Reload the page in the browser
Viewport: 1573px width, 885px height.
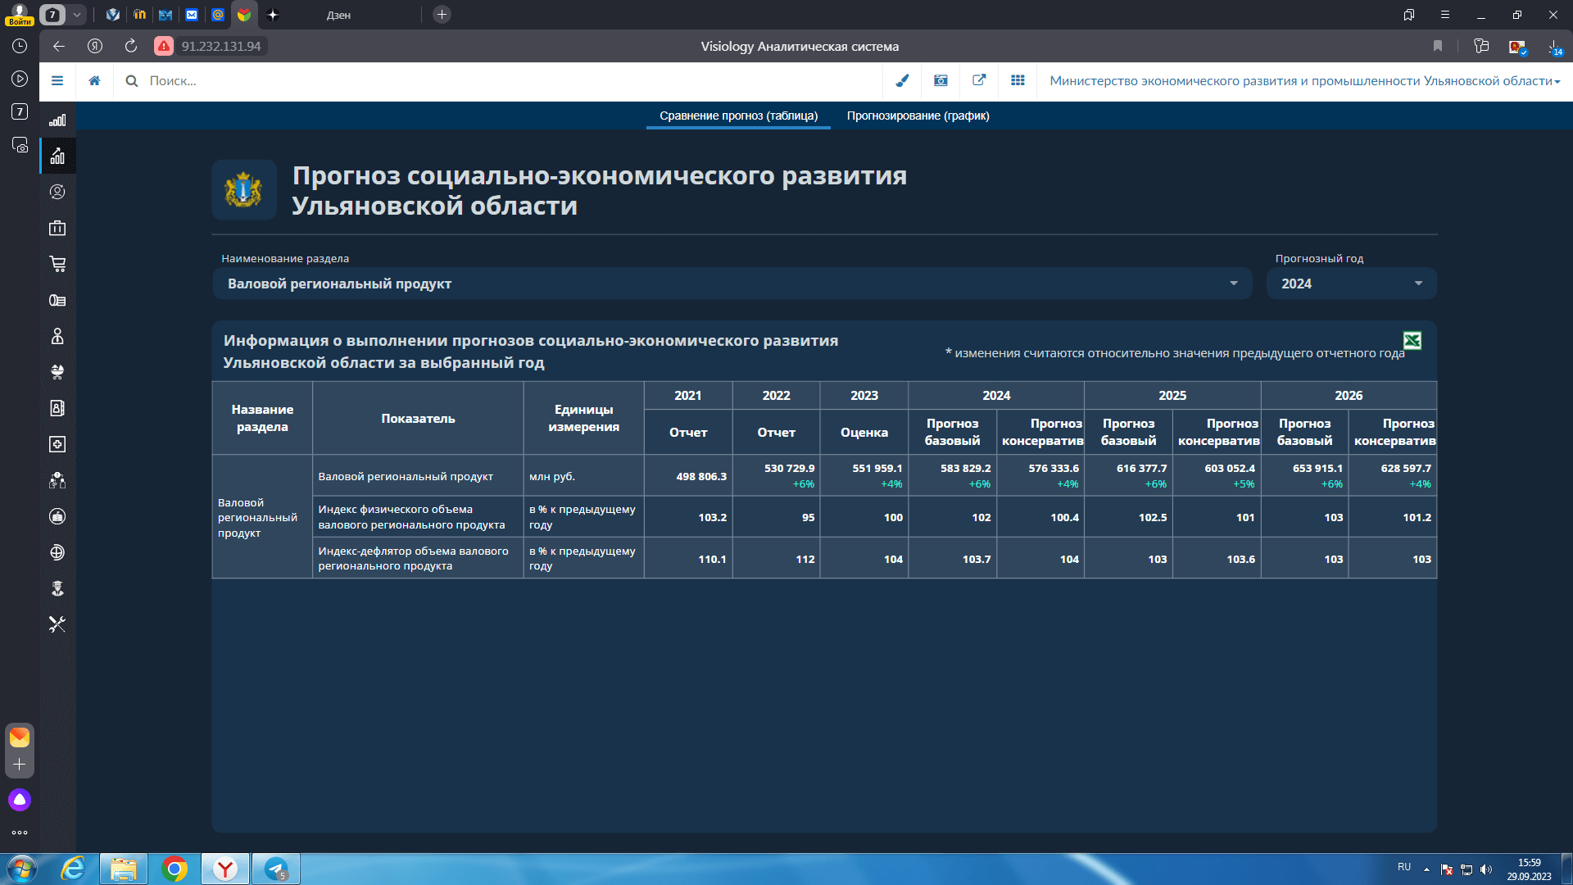pyautogui.click(x=131, y=46)
